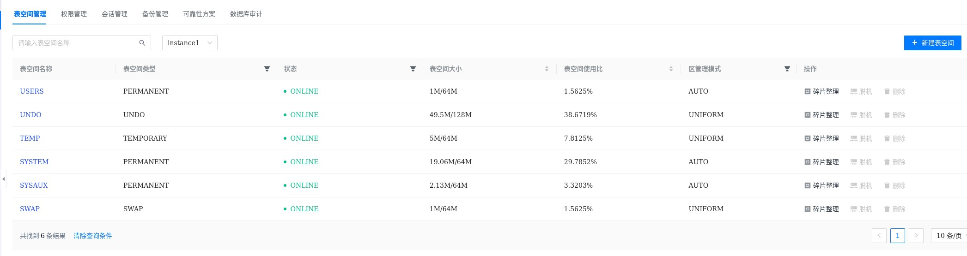
Task: Click the 5M/64M size cell
Action: [x=444, y=138]
